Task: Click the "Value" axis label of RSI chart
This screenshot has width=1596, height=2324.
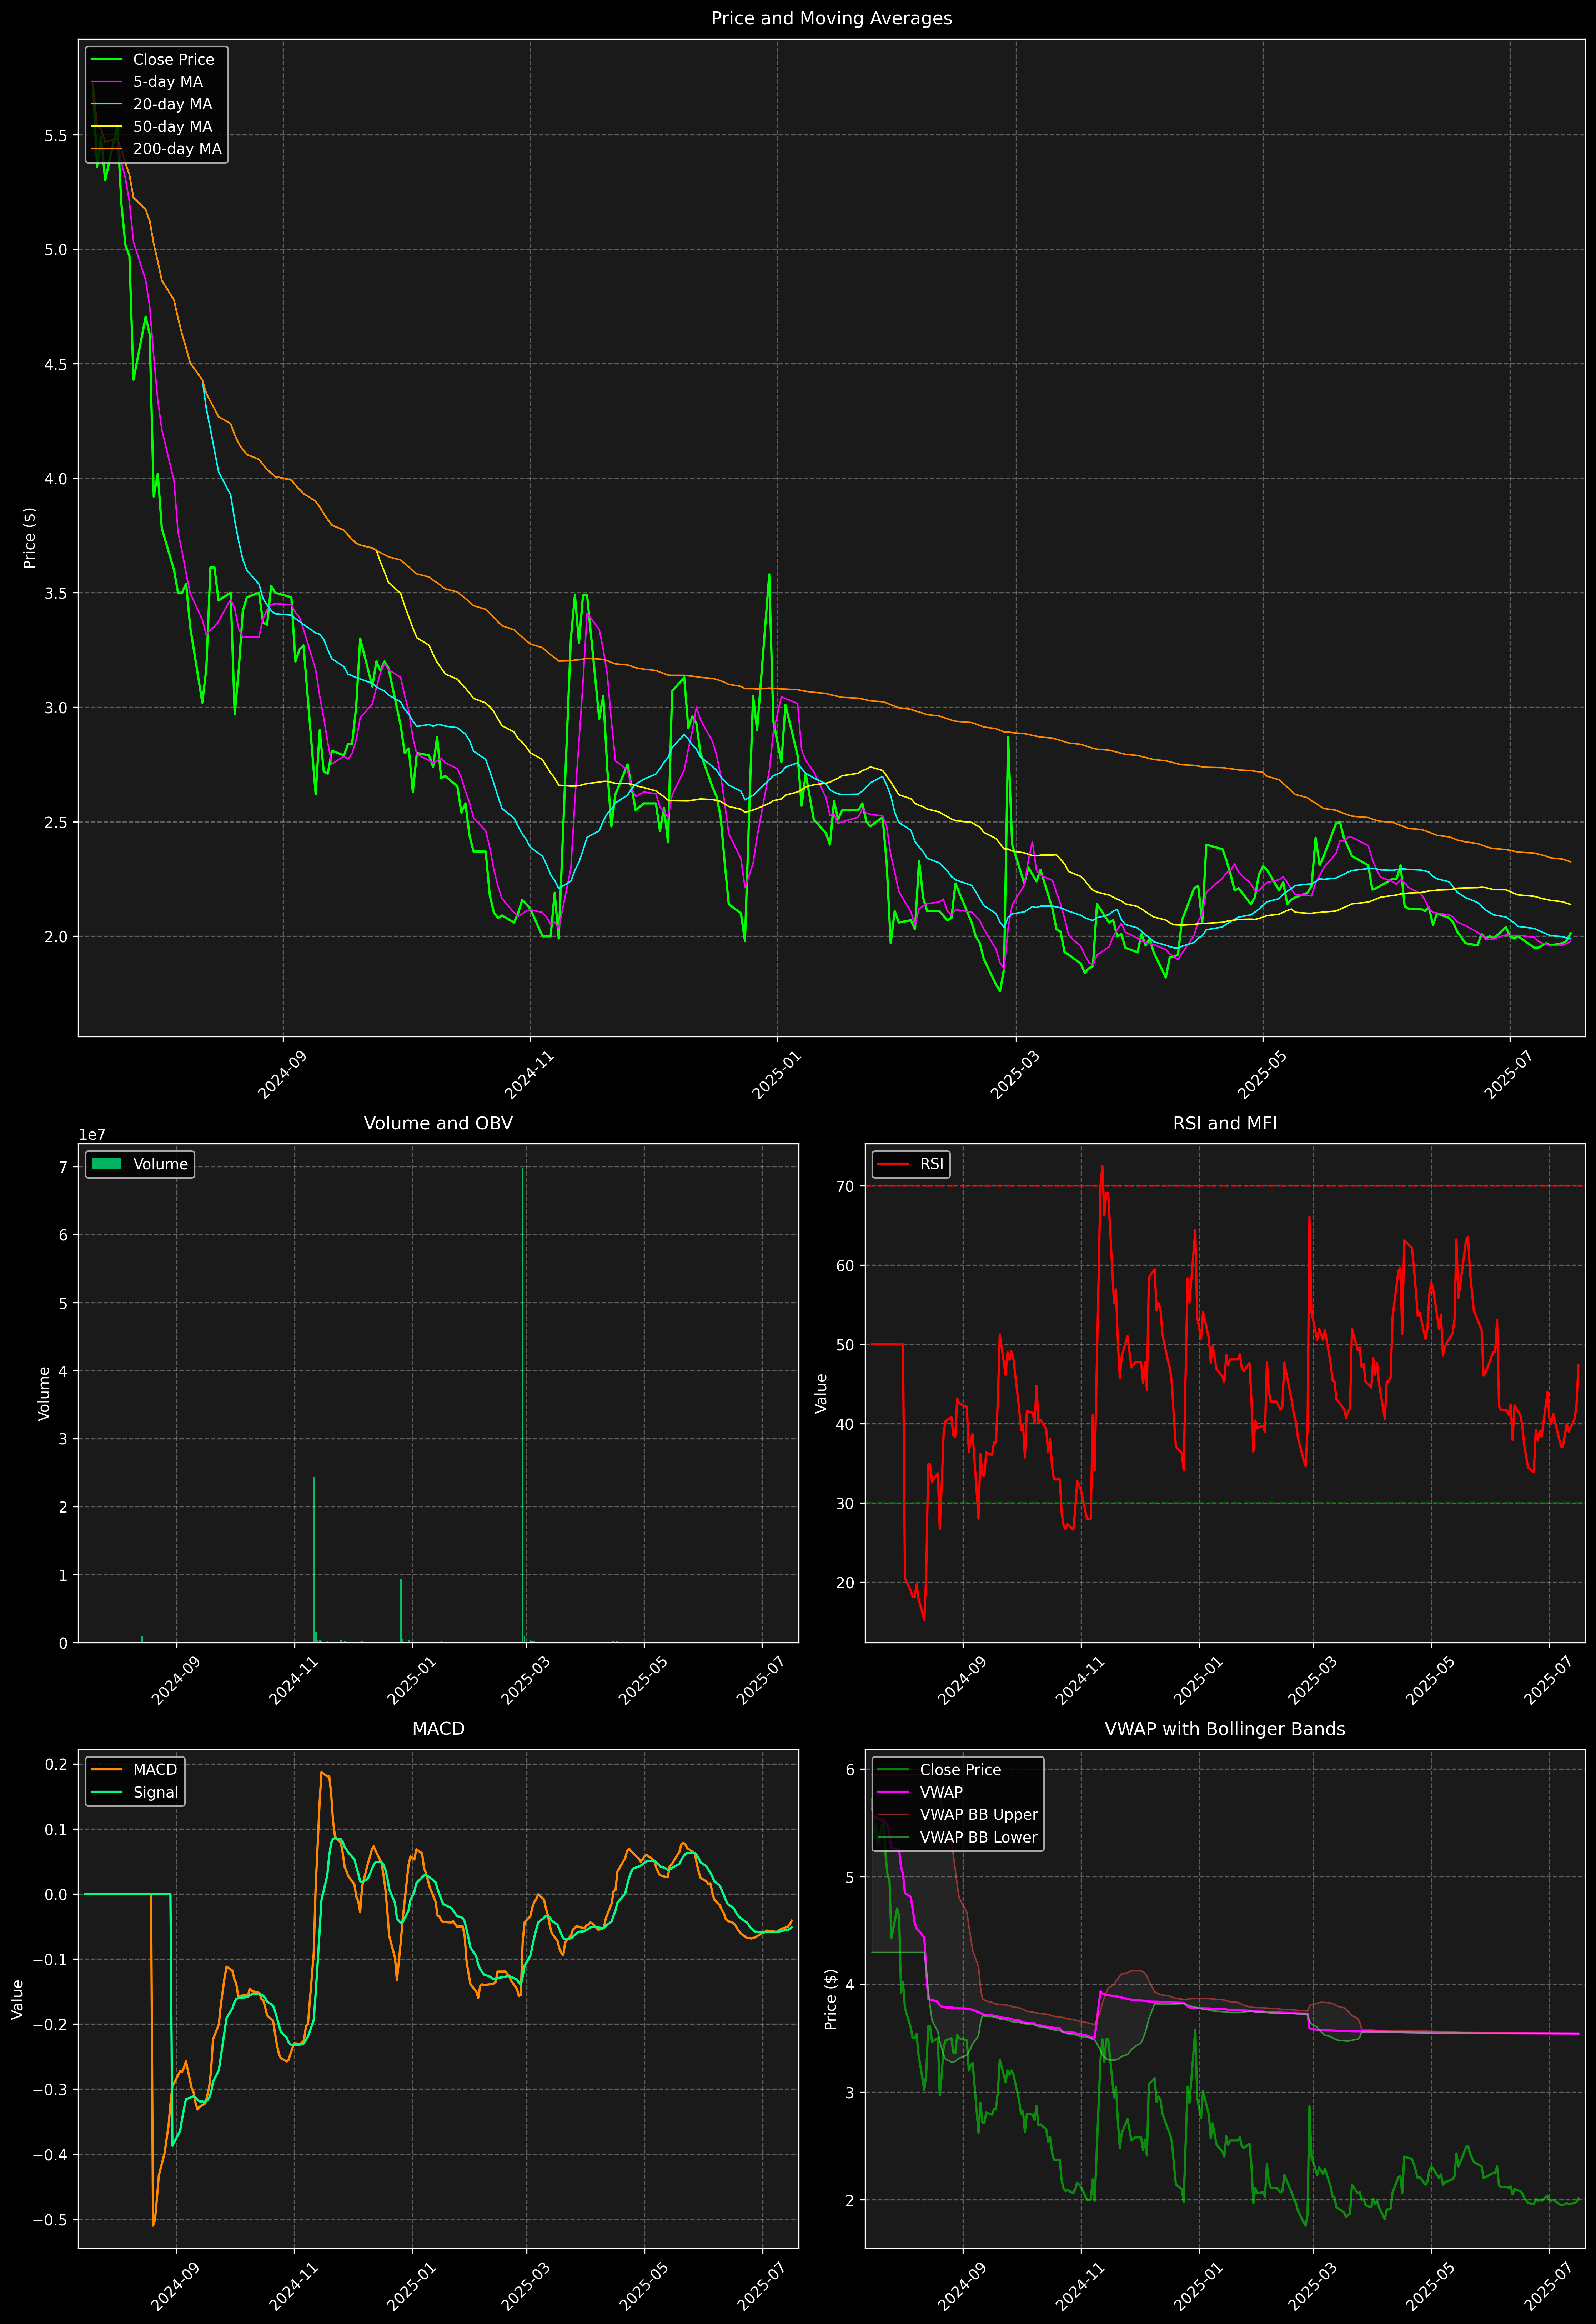Action: click(x=821, y=1393)
